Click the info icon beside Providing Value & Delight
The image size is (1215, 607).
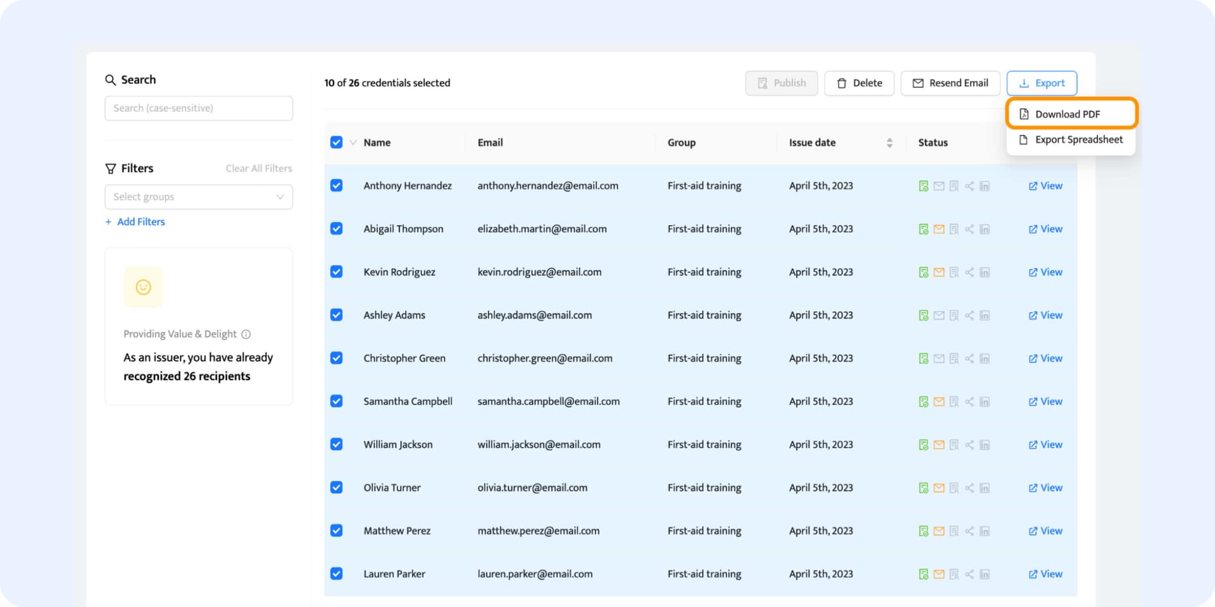pos(246,334)
